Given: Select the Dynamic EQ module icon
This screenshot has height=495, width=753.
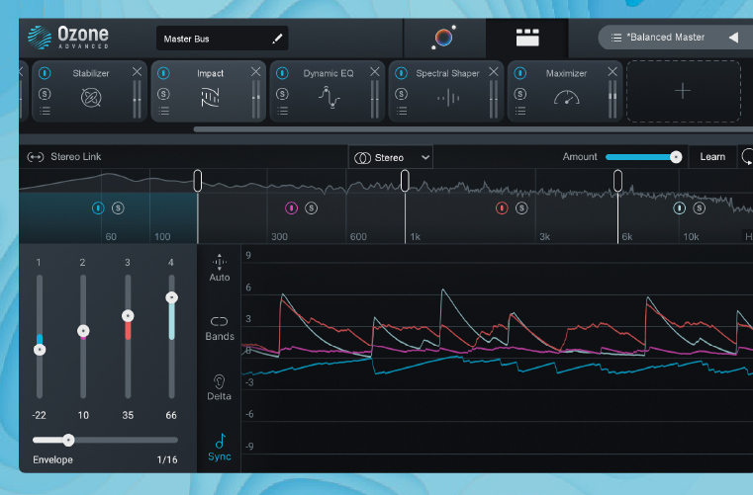Looking at the screenshot, I should [329, 97].
